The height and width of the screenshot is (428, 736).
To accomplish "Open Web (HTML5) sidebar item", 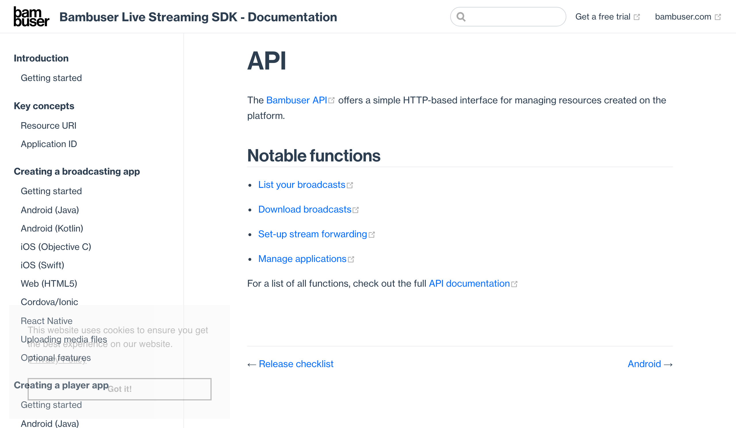I will [49, 284].
